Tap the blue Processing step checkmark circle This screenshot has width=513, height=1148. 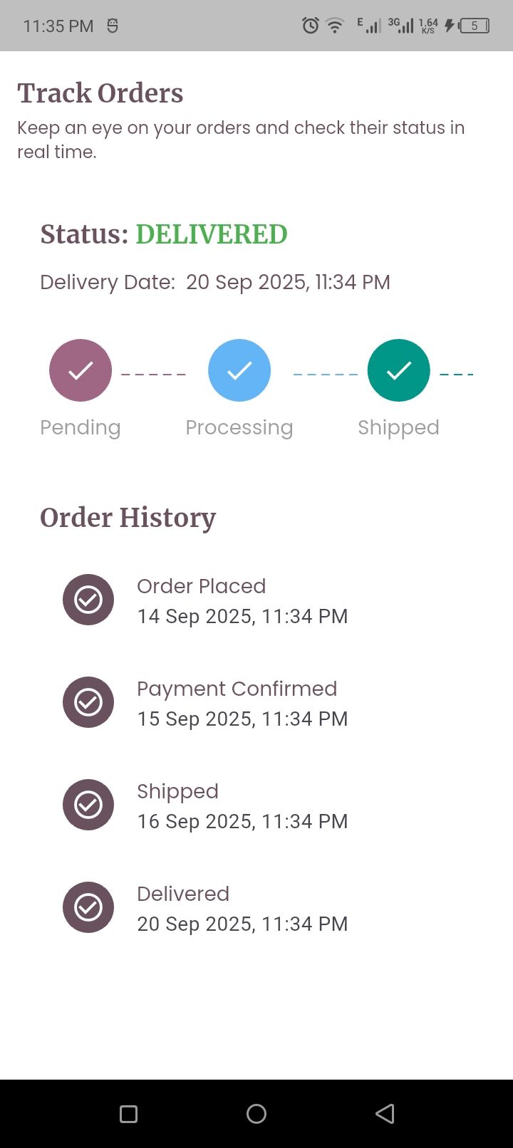point(239,370)
